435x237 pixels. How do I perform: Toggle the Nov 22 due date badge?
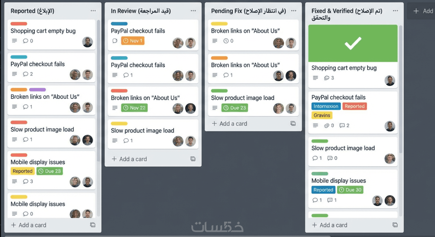[134, 108]
